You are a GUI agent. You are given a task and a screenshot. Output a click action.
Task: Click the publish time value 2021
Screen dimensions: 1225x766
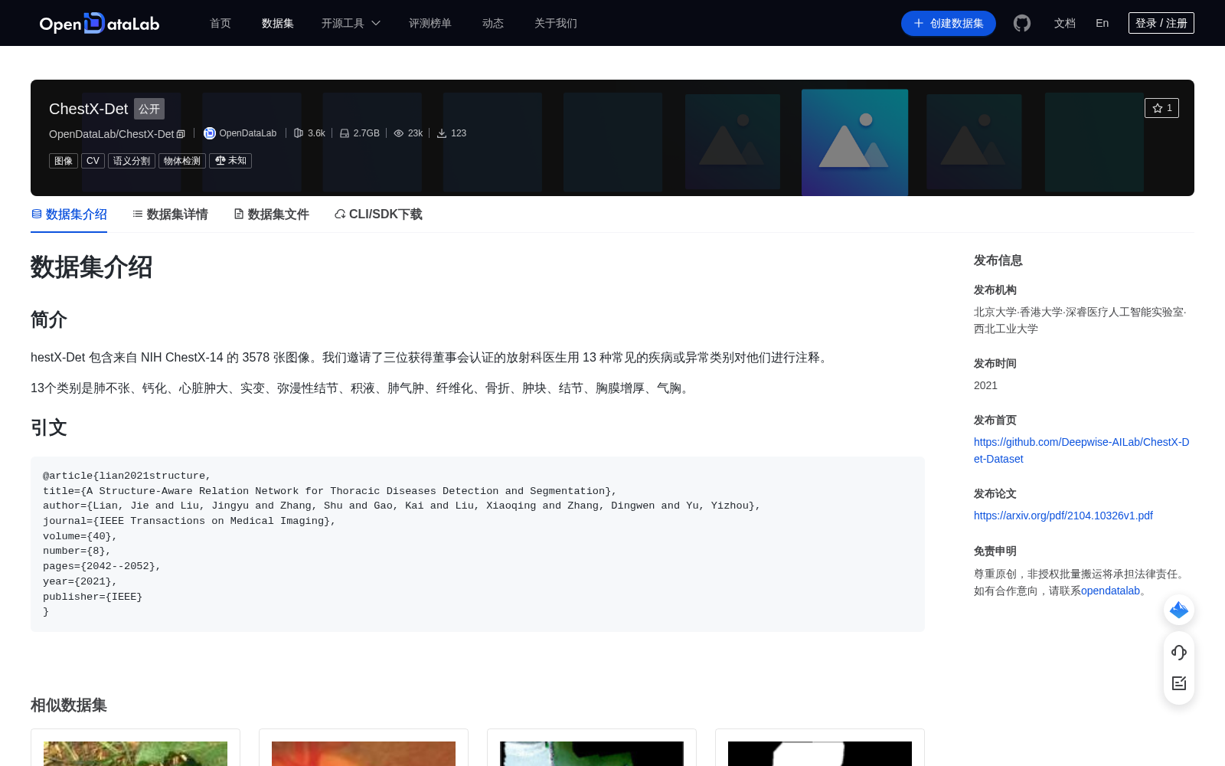point(985,385)
